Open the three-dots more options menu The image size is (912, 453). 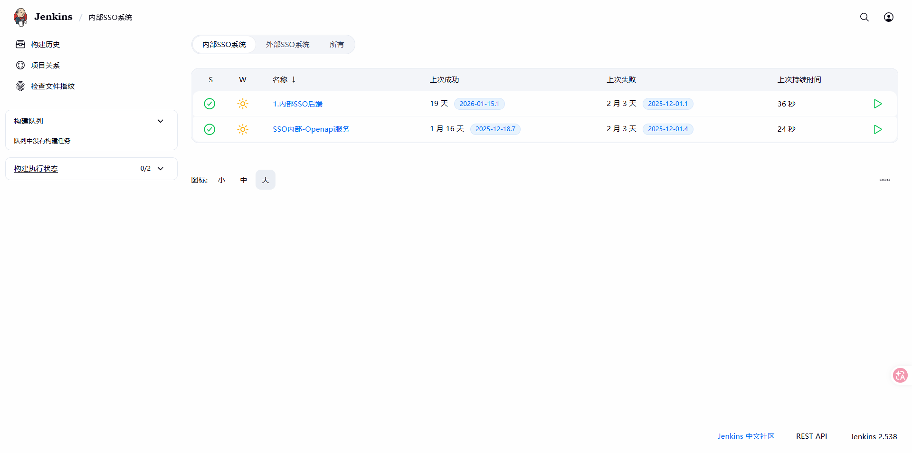[x=884, y=180]
